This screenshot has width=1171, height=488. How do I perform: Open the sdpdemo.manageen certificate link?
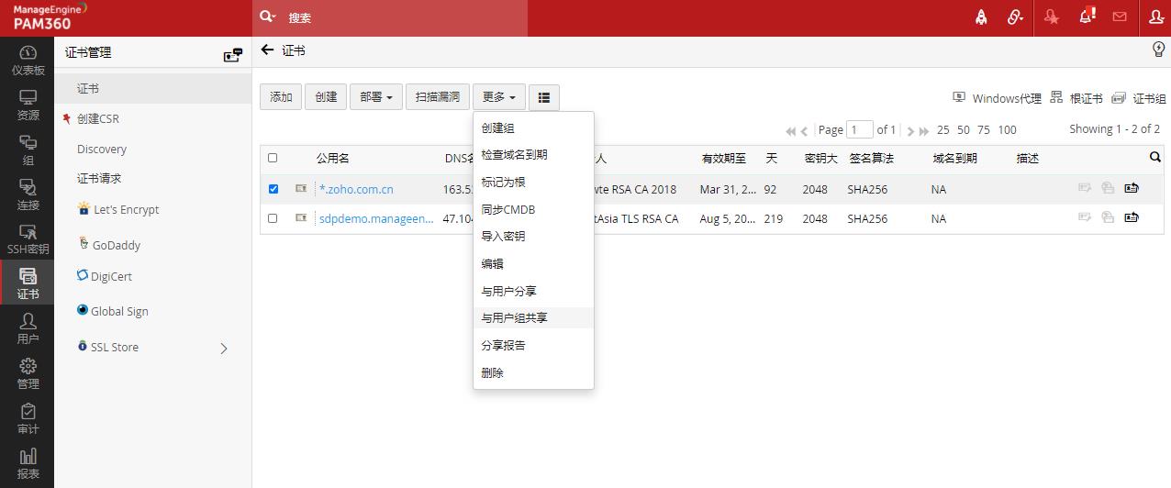[x=376, y=218]
